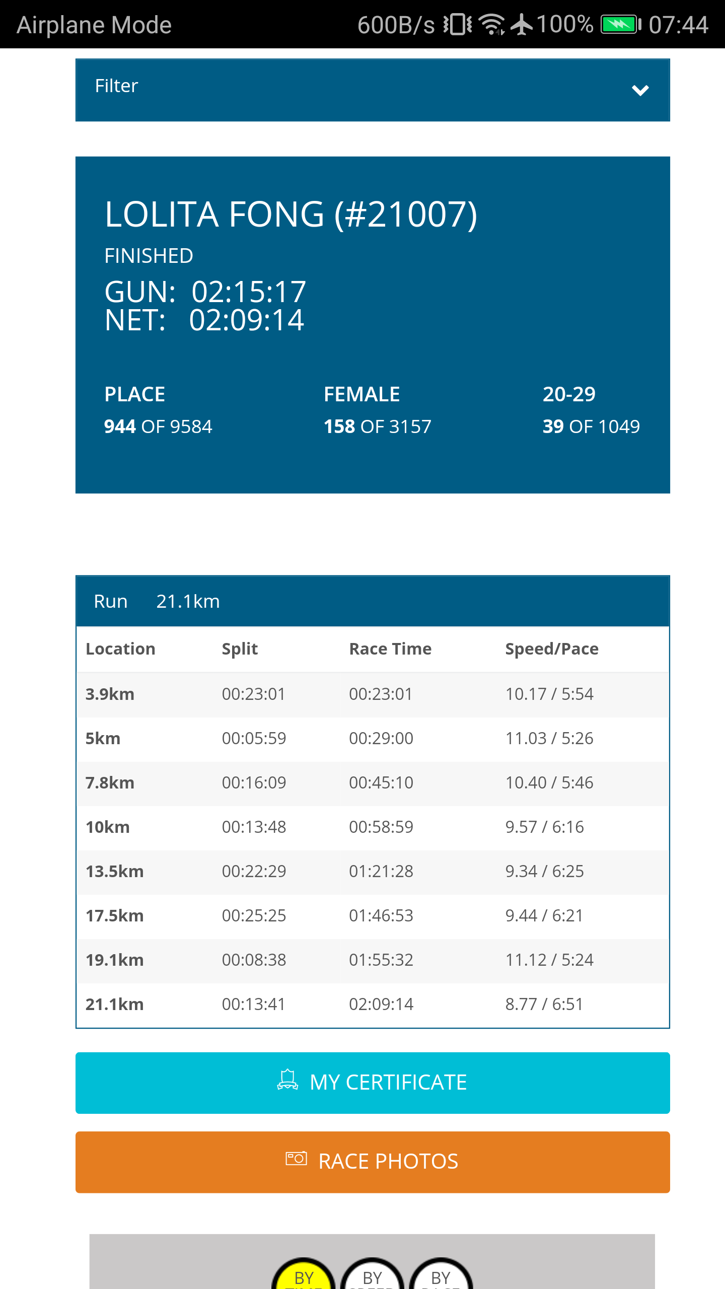The width and height of the screenshot is (725, 1289).
Task: Click the Speed/Pace column header
Action: click(552, 649)
